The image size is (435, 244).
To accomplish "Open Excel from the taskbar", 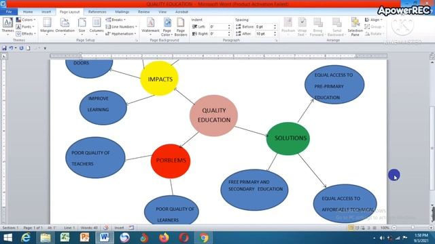I will point(65,238).
